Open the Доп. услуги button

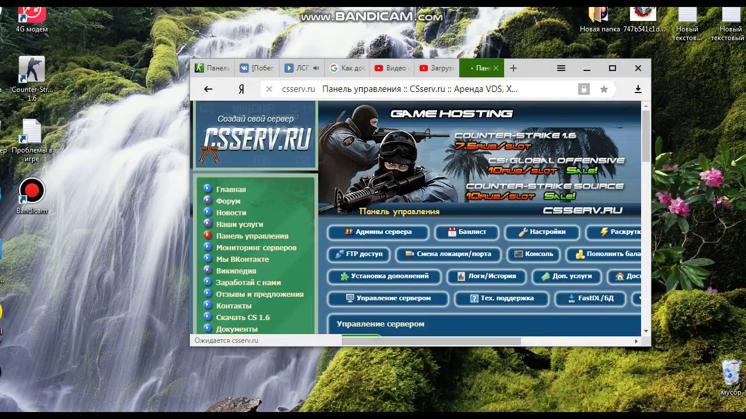coord(566,276)
